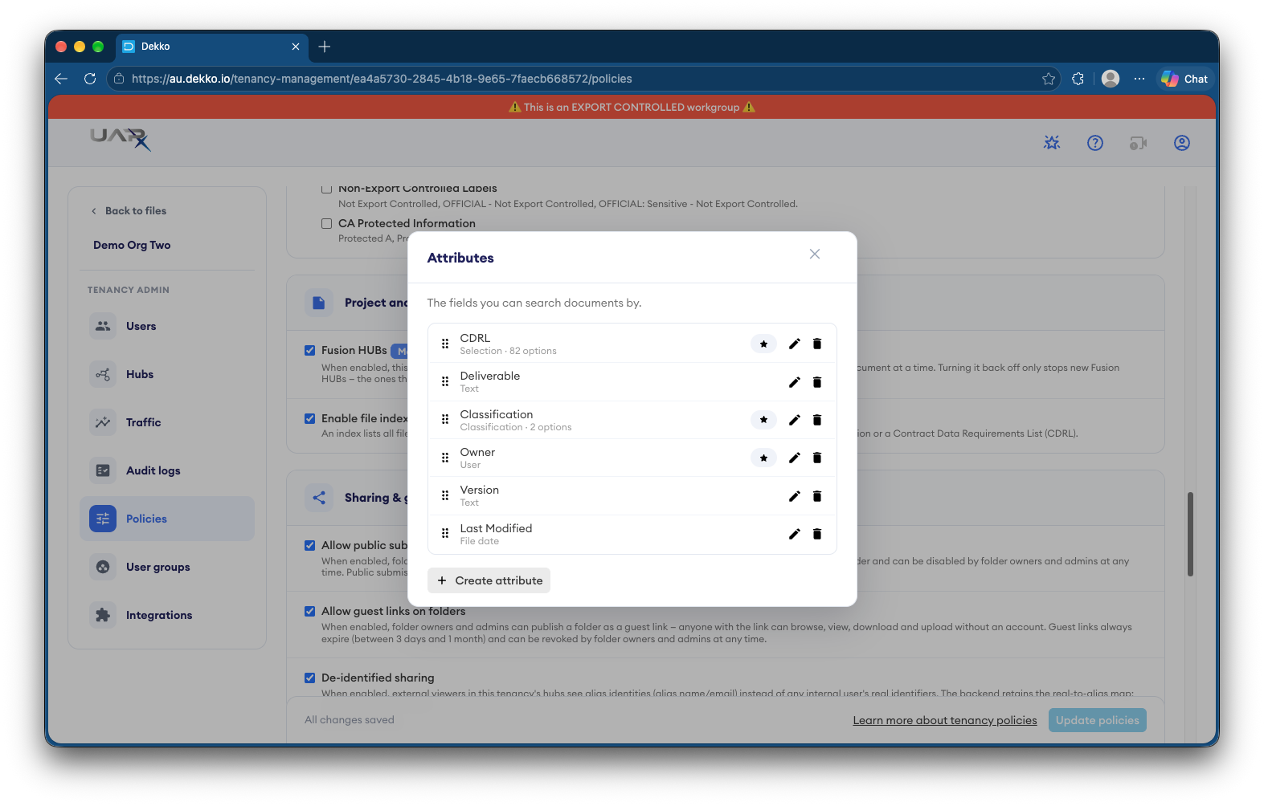
Task: Uncheck Allow guest links on folders
Action: [x=309, y=612]
